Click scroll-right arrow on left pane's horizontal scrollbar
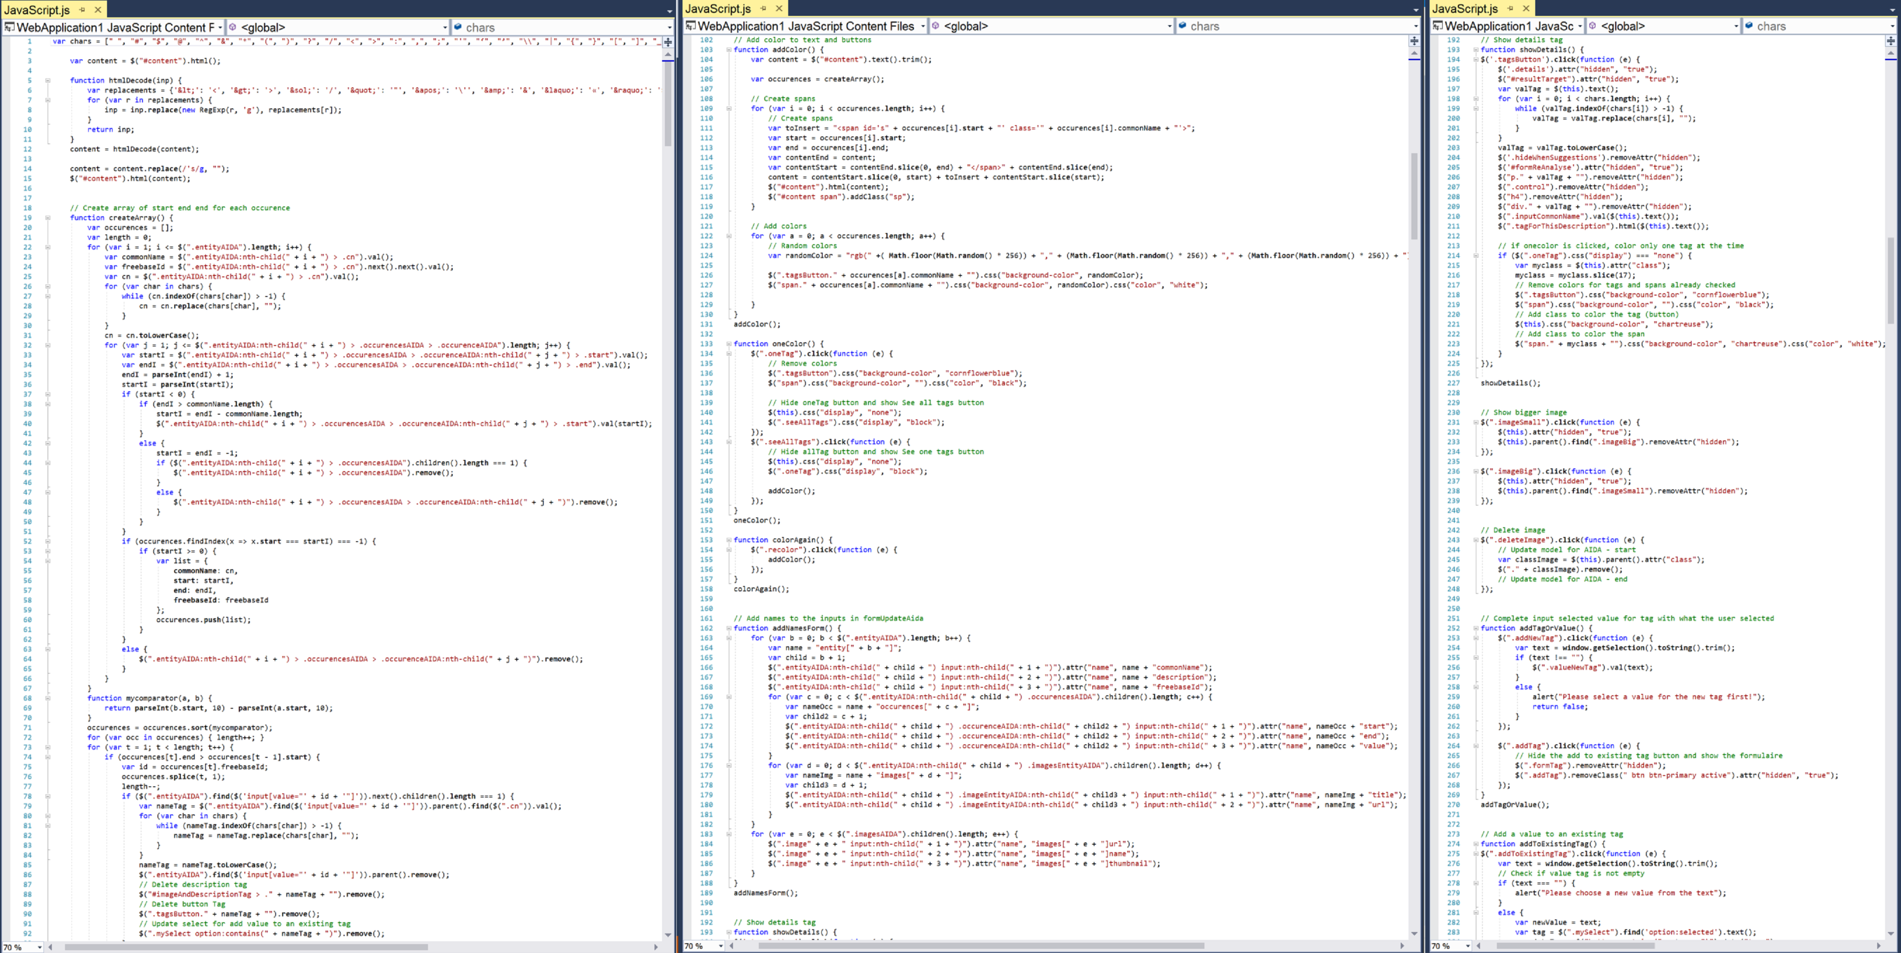Screen dimensions: 1901x953 point(655,946)
